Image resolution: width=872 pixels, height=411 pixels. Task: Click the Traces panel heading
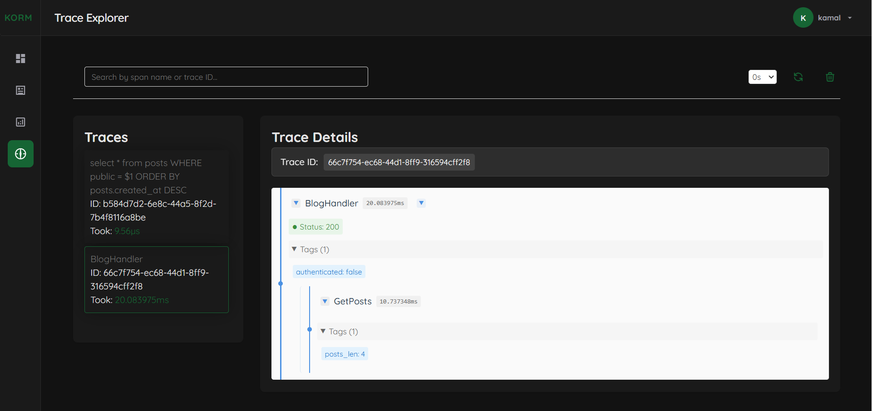[x=106, y=137]
